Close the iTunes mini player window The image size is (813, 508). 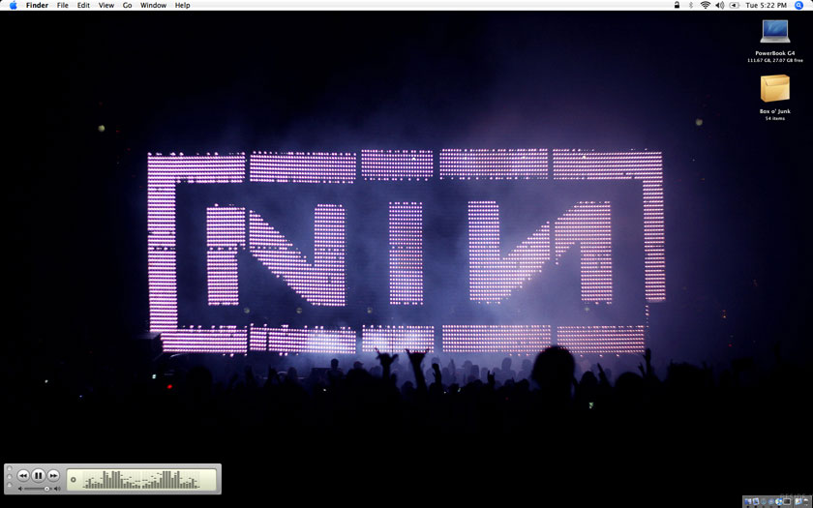point(10,468)
